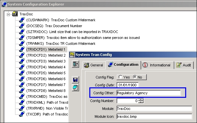Click the plug icon beside TRXDCFD6
The image size is (197, 123).
[22, 79]
